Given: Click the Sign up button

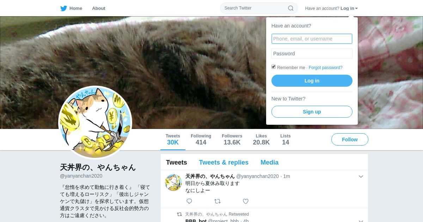Looking at the screenshot, I should pos(312,112).
